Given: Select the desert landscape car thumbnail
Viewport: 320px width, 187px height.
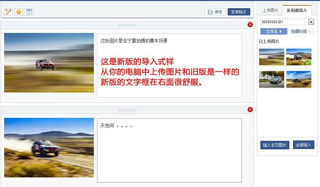Looking at the screenshot, I should [299, 80].
